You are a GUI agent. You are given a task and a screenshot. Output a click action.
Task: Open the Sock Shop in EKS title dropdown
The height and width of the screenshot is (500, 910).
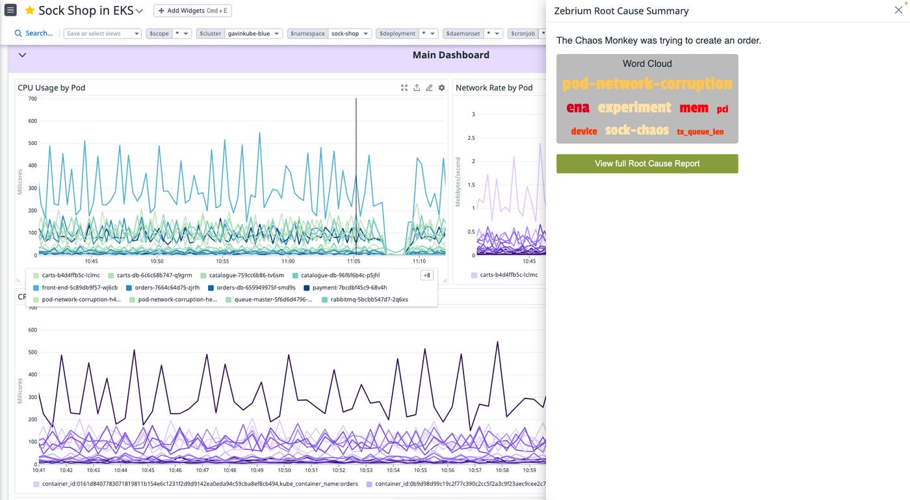pyautogui.click(x=139, y=11)
